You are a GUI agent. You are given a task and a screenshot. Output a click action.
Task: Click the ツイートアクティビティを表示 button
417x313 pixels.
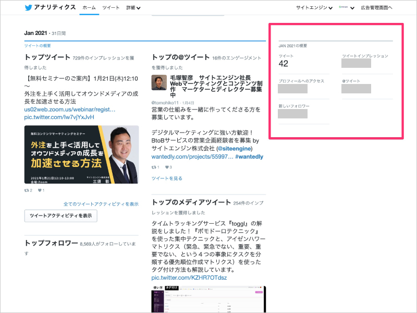coord(60,216)
